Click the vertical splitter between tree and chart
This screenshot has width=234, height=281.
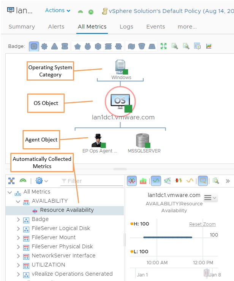pyautogui.click(x=125, y=240)
